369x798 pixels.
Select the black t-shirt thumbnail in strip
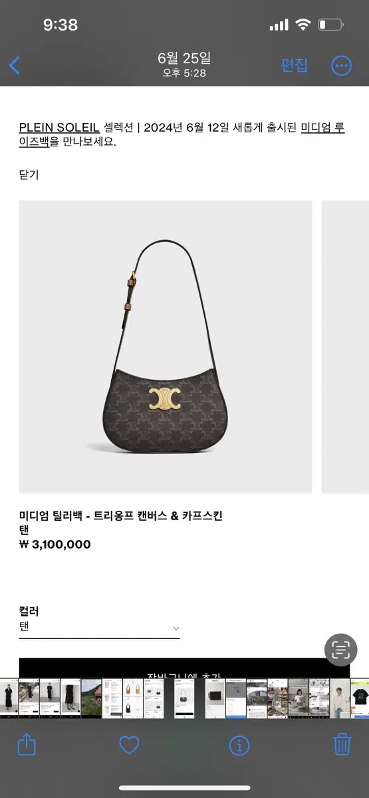[360, 698]
